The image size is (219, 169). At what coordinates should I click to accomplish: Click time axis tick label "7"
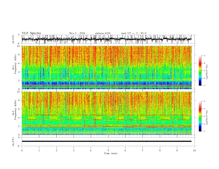(x=143, y=150)
